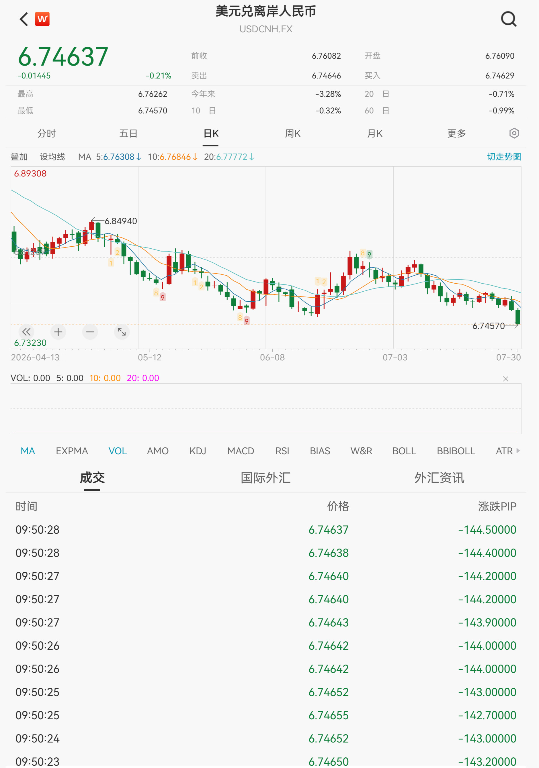Toggle the W&R indicator

click(361, 451)
